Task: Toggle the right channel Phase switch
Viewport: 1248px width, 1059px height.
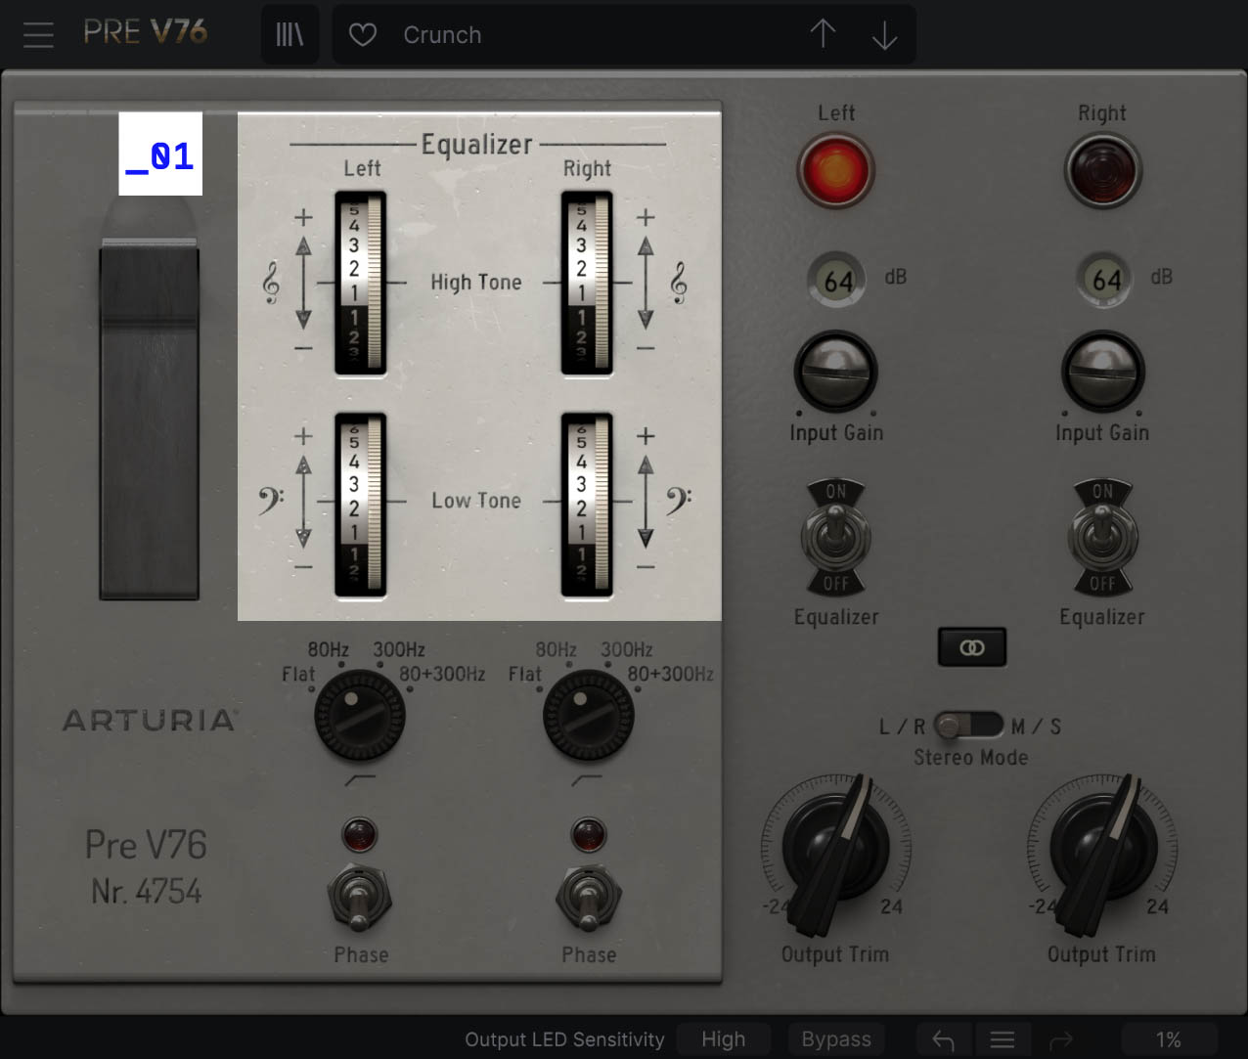Action: tap(587, 897)
